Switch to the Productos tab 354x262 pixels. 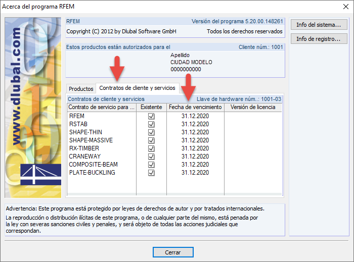81,89
